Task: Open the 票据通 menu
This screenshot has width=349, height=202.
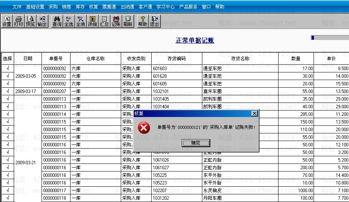Action: [109, 7]
